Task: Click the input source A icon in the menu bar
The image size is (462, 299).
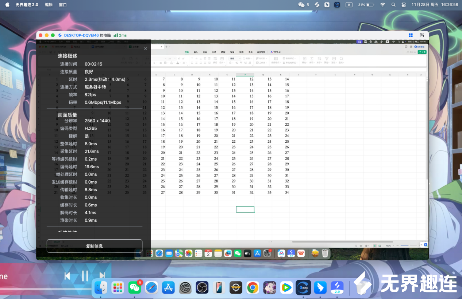Action: point(349,5)
